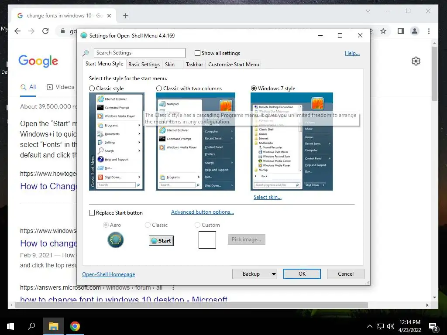
Task: Choose the Aero button radio option
Action: click(106, 225)
